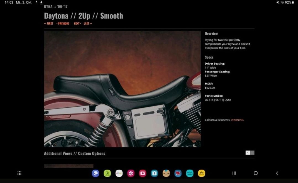Tap the recent apps navigation button
Screen dimensions: 298x183
[234, 173]
